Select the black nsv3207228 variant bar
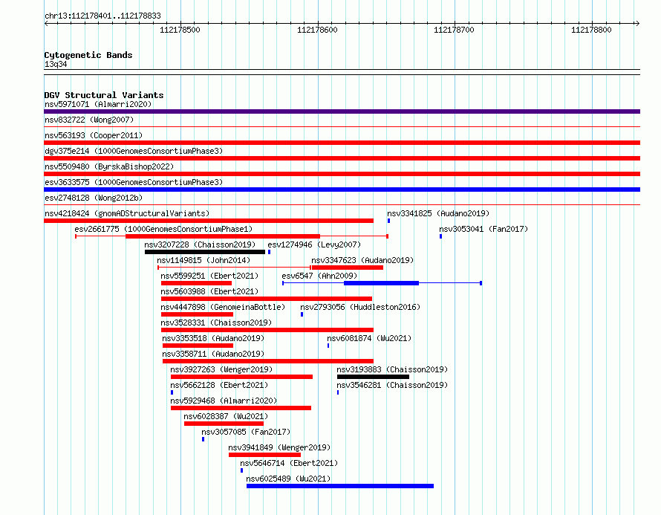This screenshot has height=515, width=661. coord(205,252)
